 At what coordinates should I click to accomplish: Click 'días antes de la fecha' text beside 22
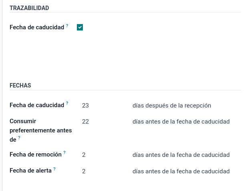click(x=181, y=122)
